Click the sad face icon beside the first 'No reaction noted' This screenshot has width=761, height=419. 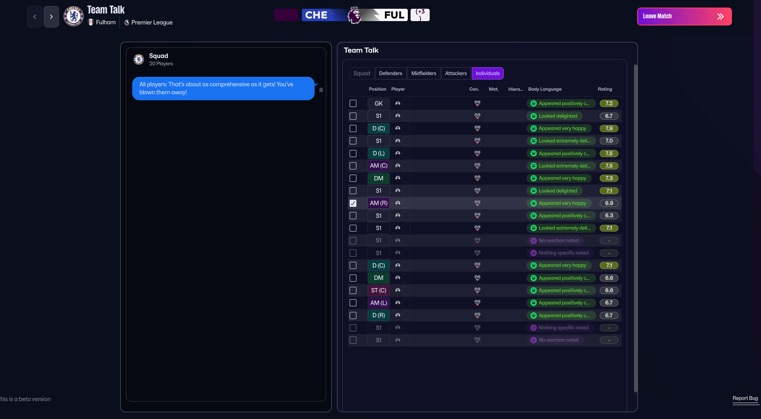[533, 241]
